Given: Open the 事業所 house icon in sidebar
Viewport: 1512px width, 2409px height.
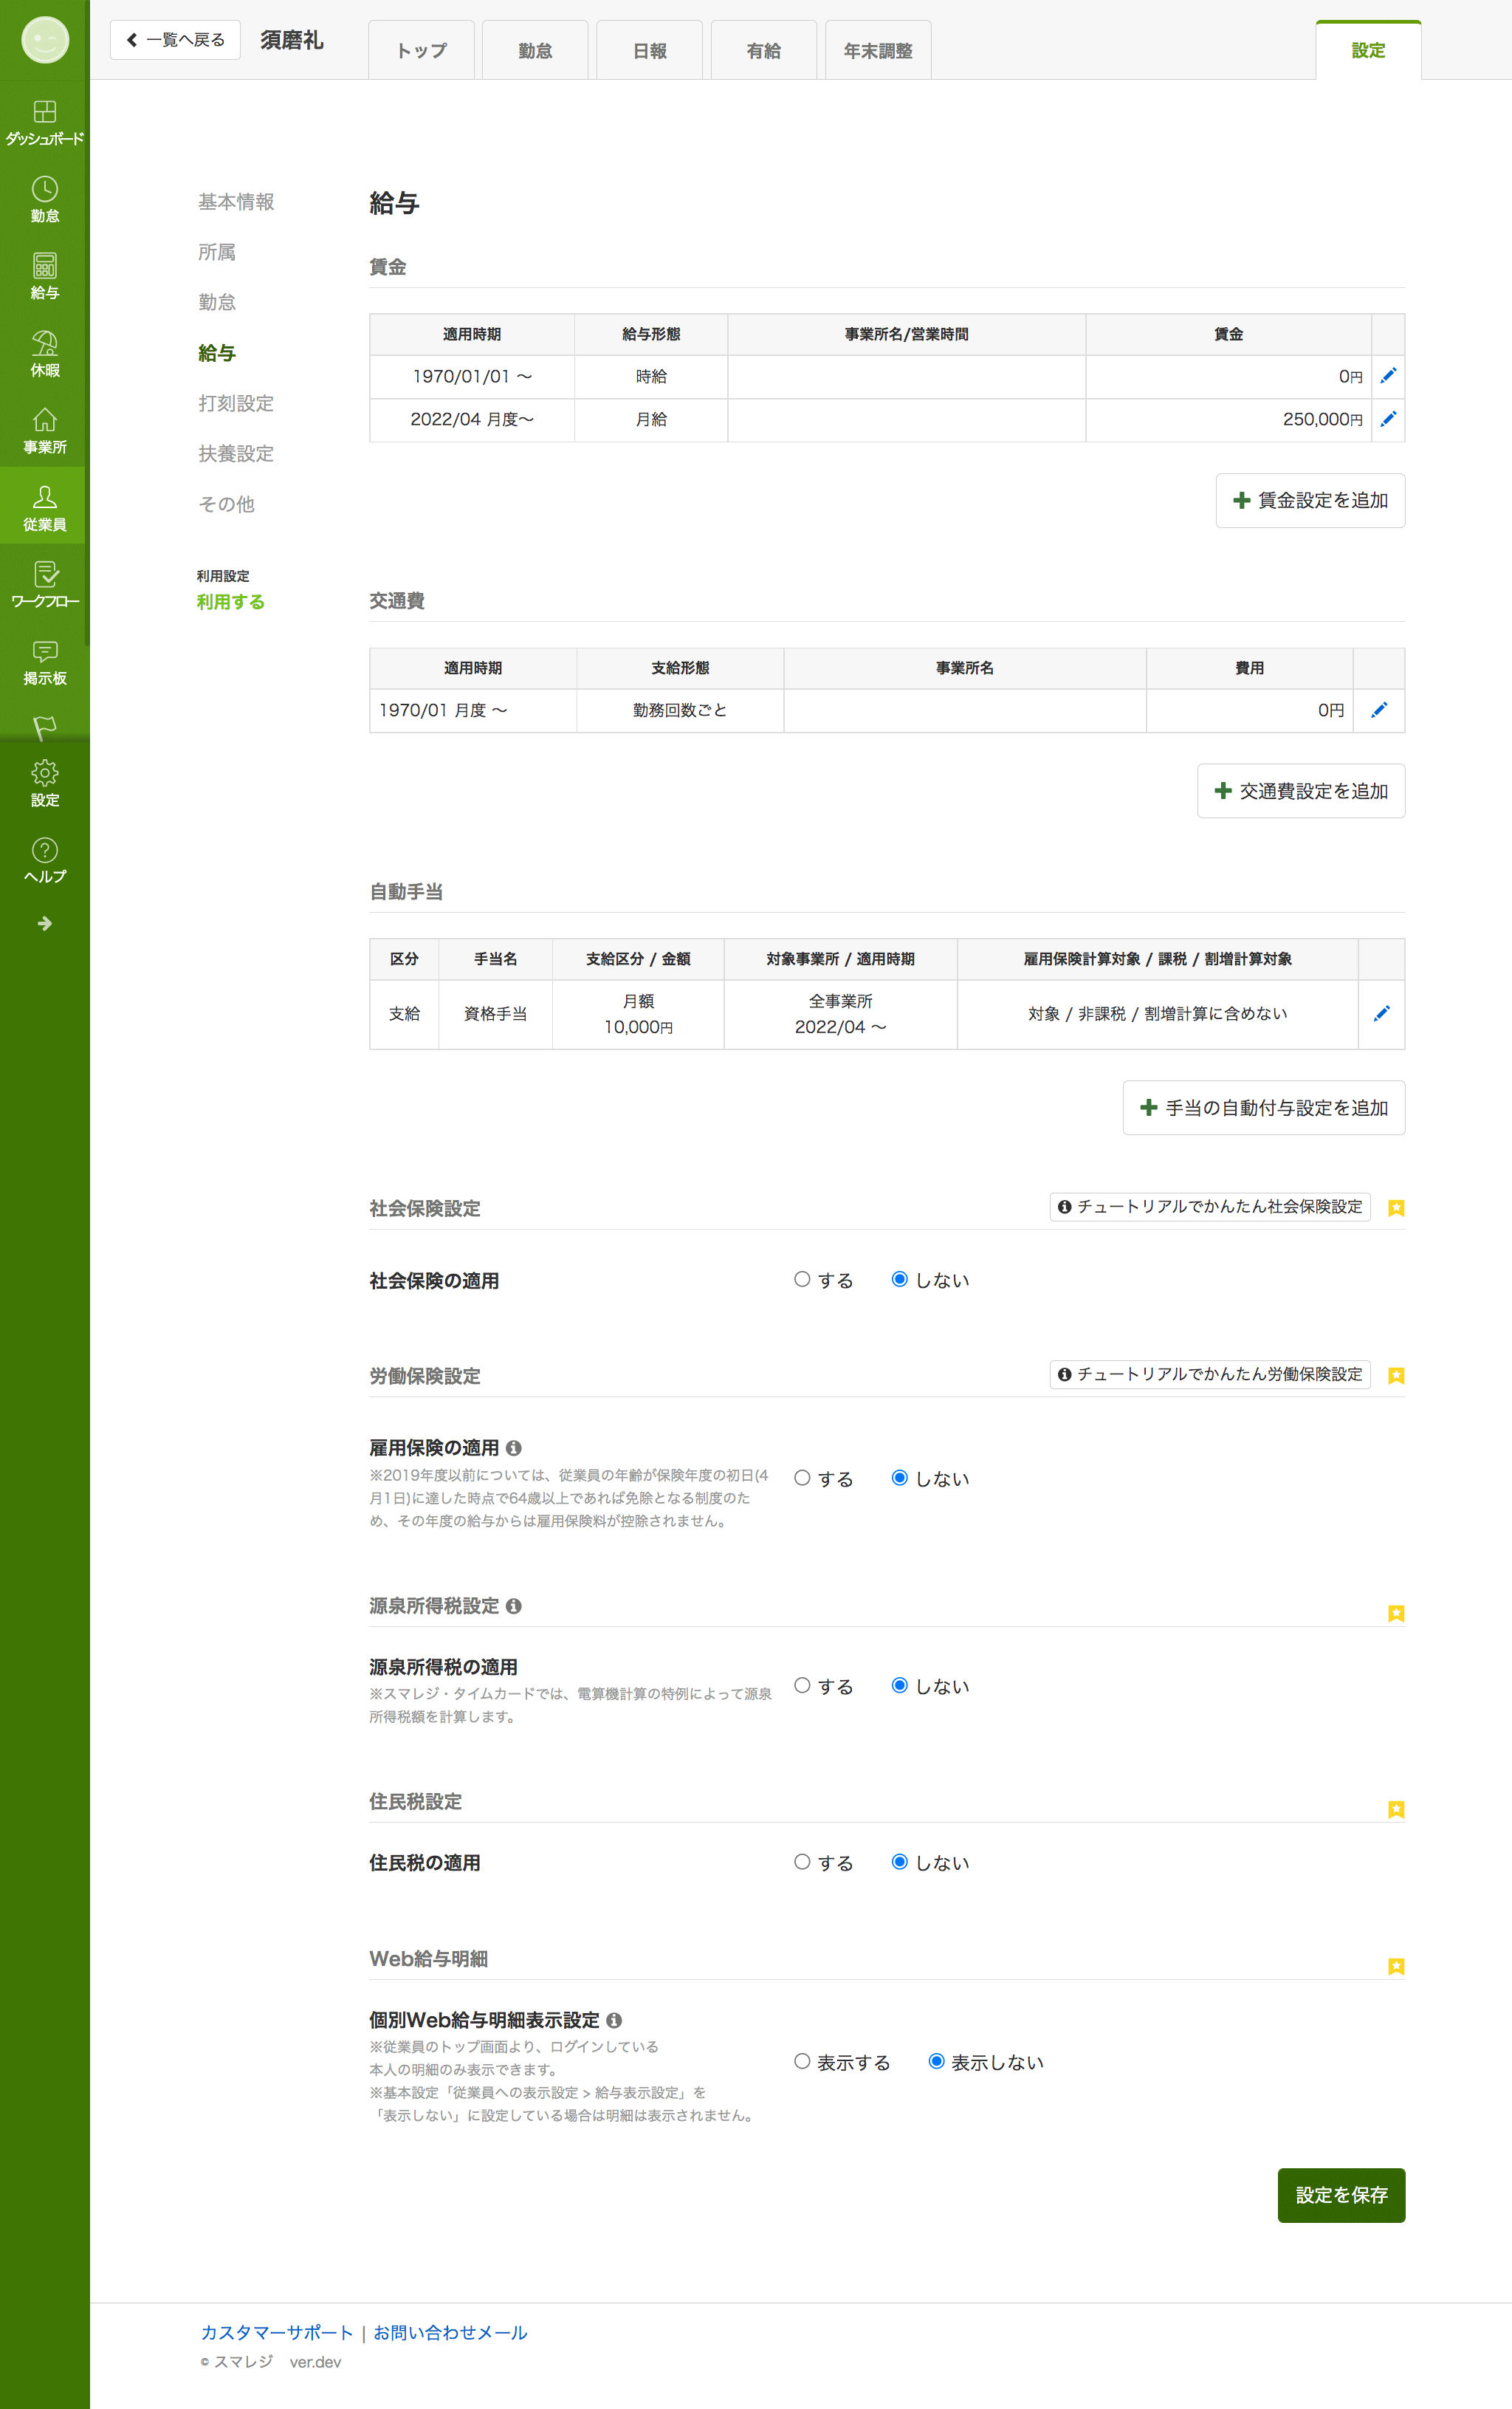Looking at the screenshot, I should tap(44, 431).
